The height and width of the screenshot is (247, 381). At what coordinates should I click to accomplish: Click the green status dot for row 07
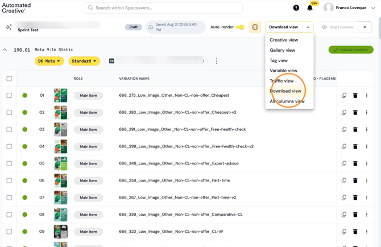click(25, 197)
